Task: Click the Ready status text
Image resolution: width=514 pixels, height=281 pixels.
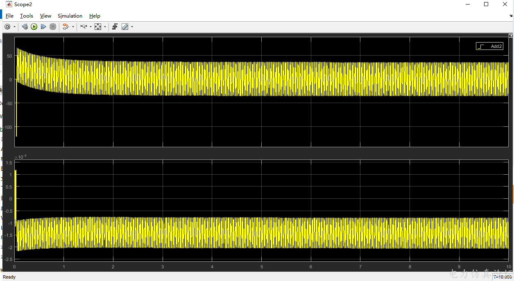Action: click(9, 277)
